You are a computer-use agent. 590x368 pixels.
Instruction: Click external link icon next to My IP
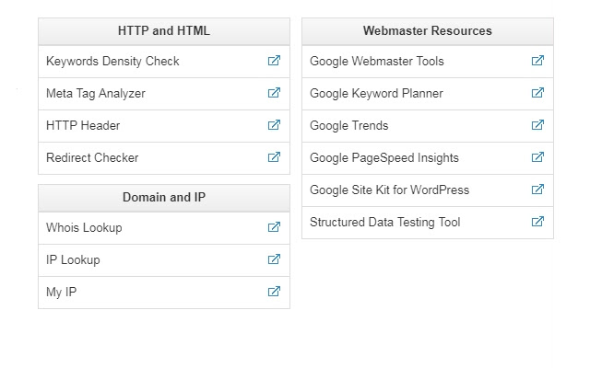pyautogui.click(x=274, y=292)
